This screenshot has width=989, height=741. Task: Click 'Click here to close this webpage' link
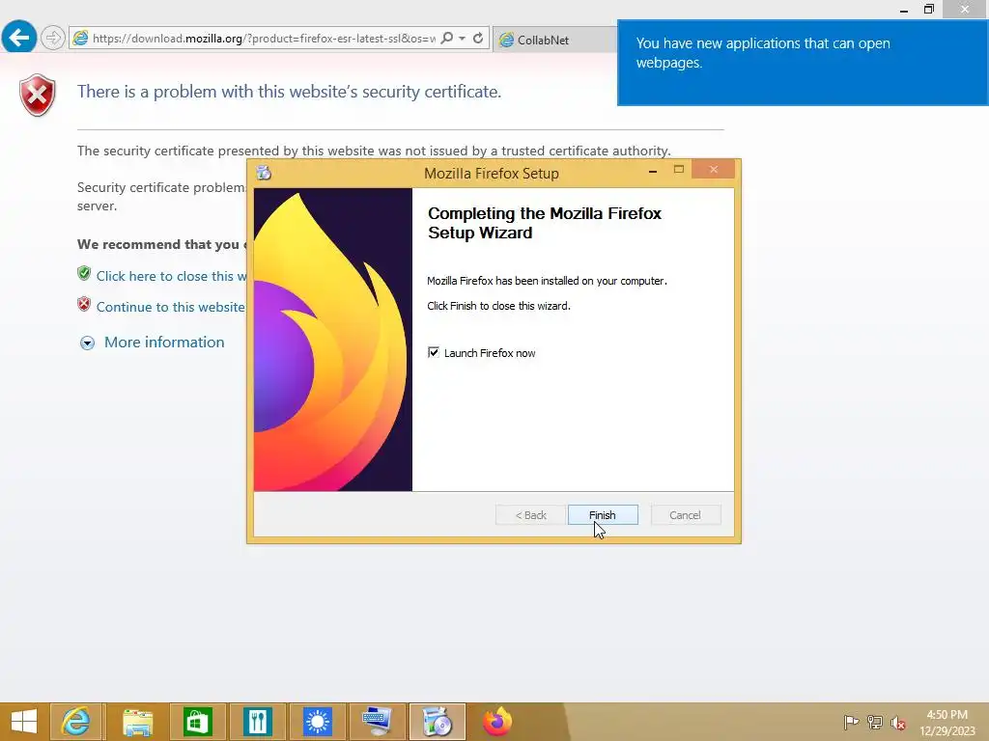coord(171,276)
